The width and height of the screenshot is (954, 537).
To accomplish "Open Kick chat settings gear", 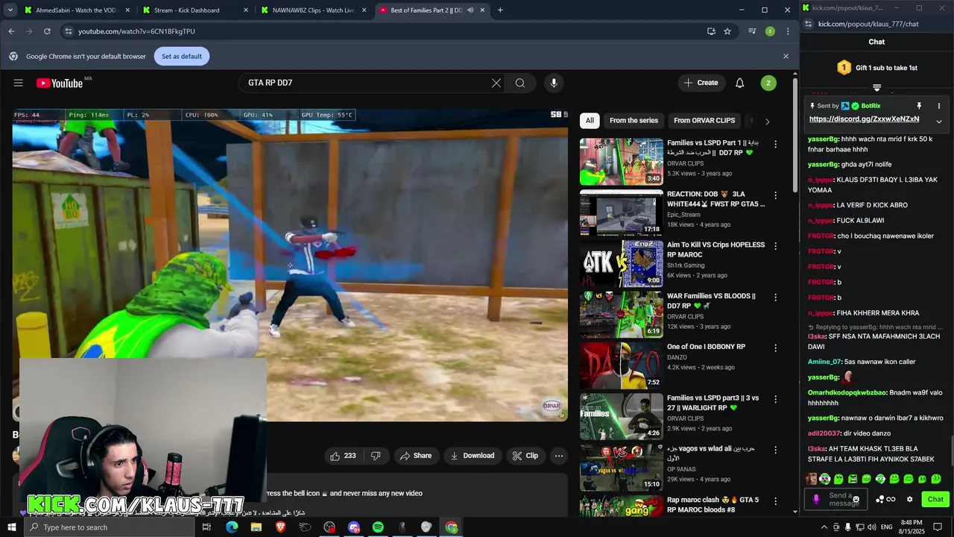I will [909, 499].
